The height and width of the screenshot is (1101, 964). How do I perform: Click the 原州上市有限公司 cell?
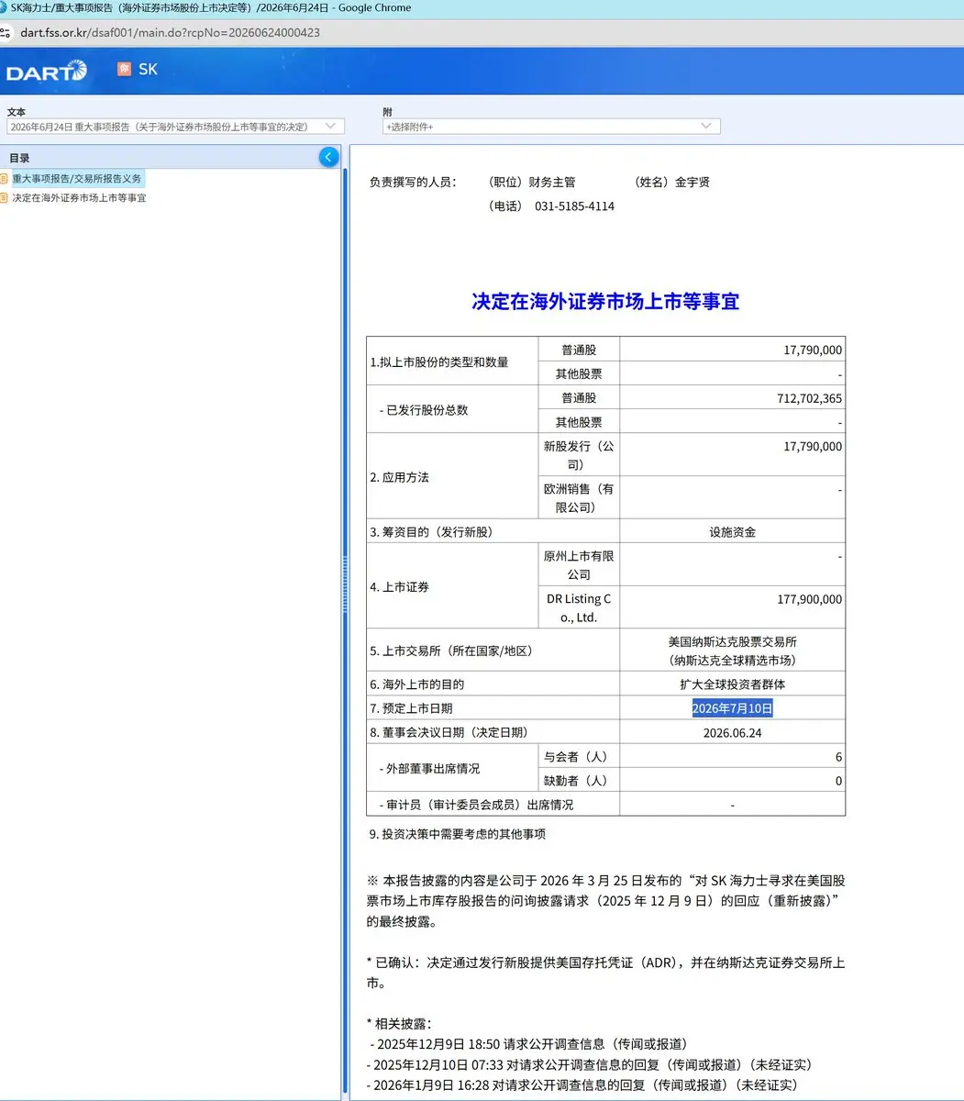(x=579, y=565)
